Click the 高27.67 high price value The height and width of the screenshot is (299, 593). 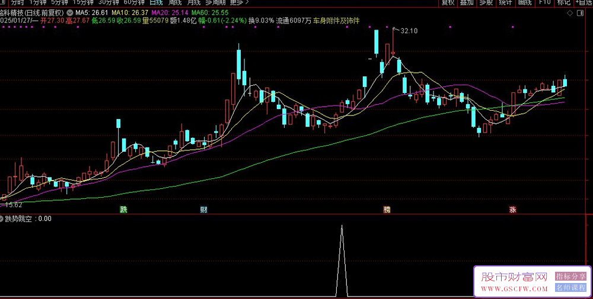point(78,20)
